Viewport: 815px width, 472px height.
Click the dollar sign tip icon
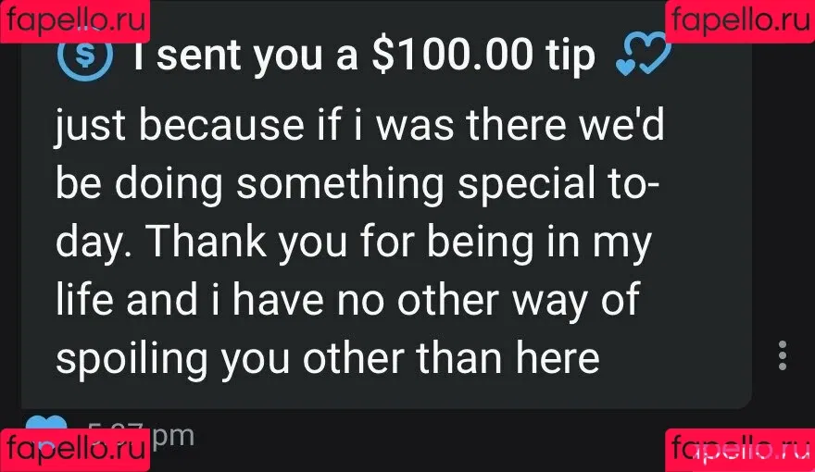[85, 54]
